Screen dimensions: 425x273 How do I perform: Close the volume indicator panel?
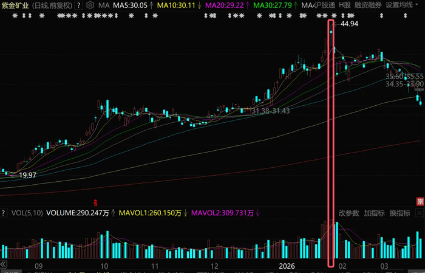click(420, 213)
